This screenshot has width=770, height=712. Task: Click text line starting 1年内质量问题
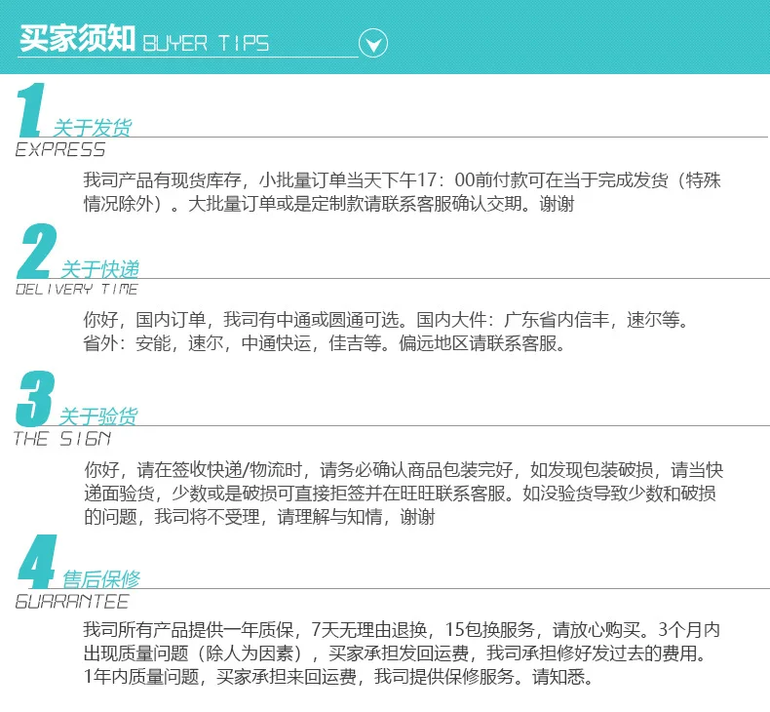(338, 677)
